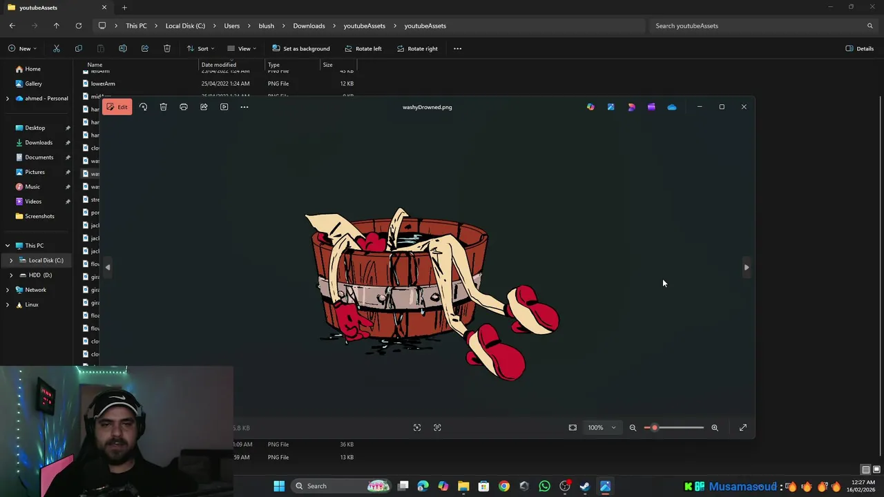This screenshot has width=884, height=497.
Task: Expand the 'ahmed - Personal' OneDrive node
Action: pos(8,99)
